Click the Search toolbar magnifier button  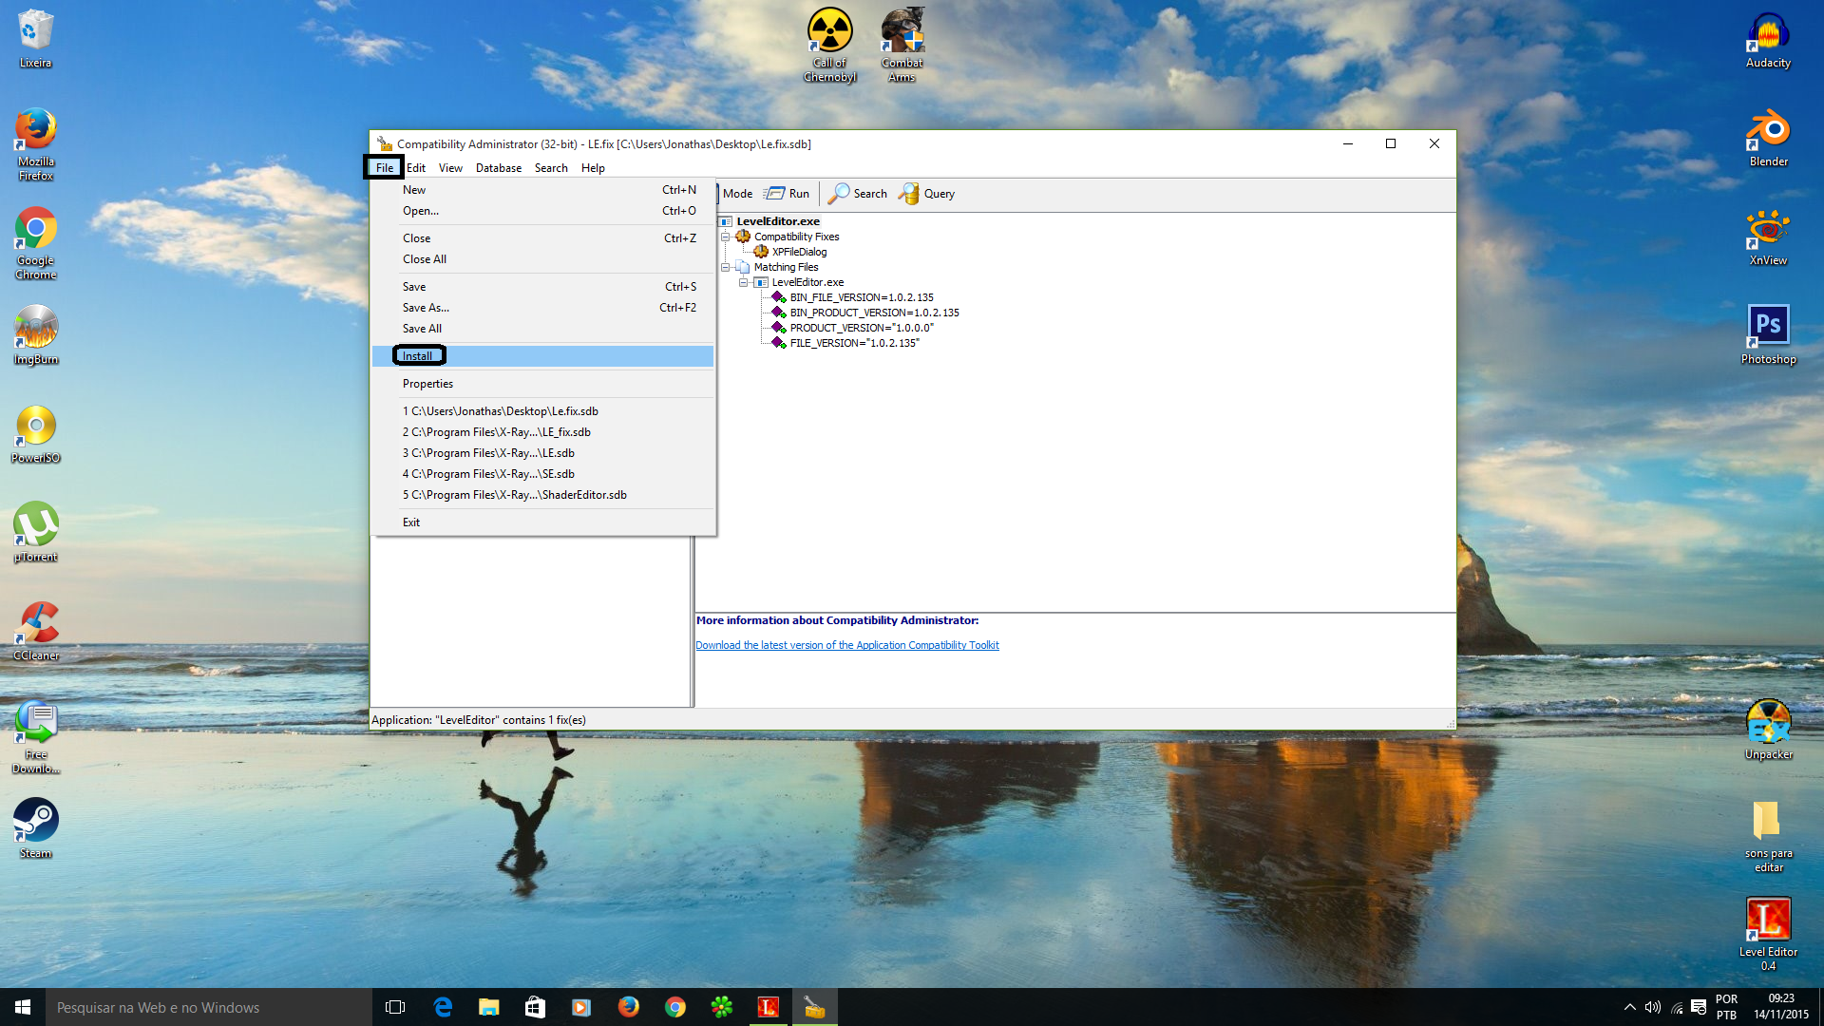858,194
